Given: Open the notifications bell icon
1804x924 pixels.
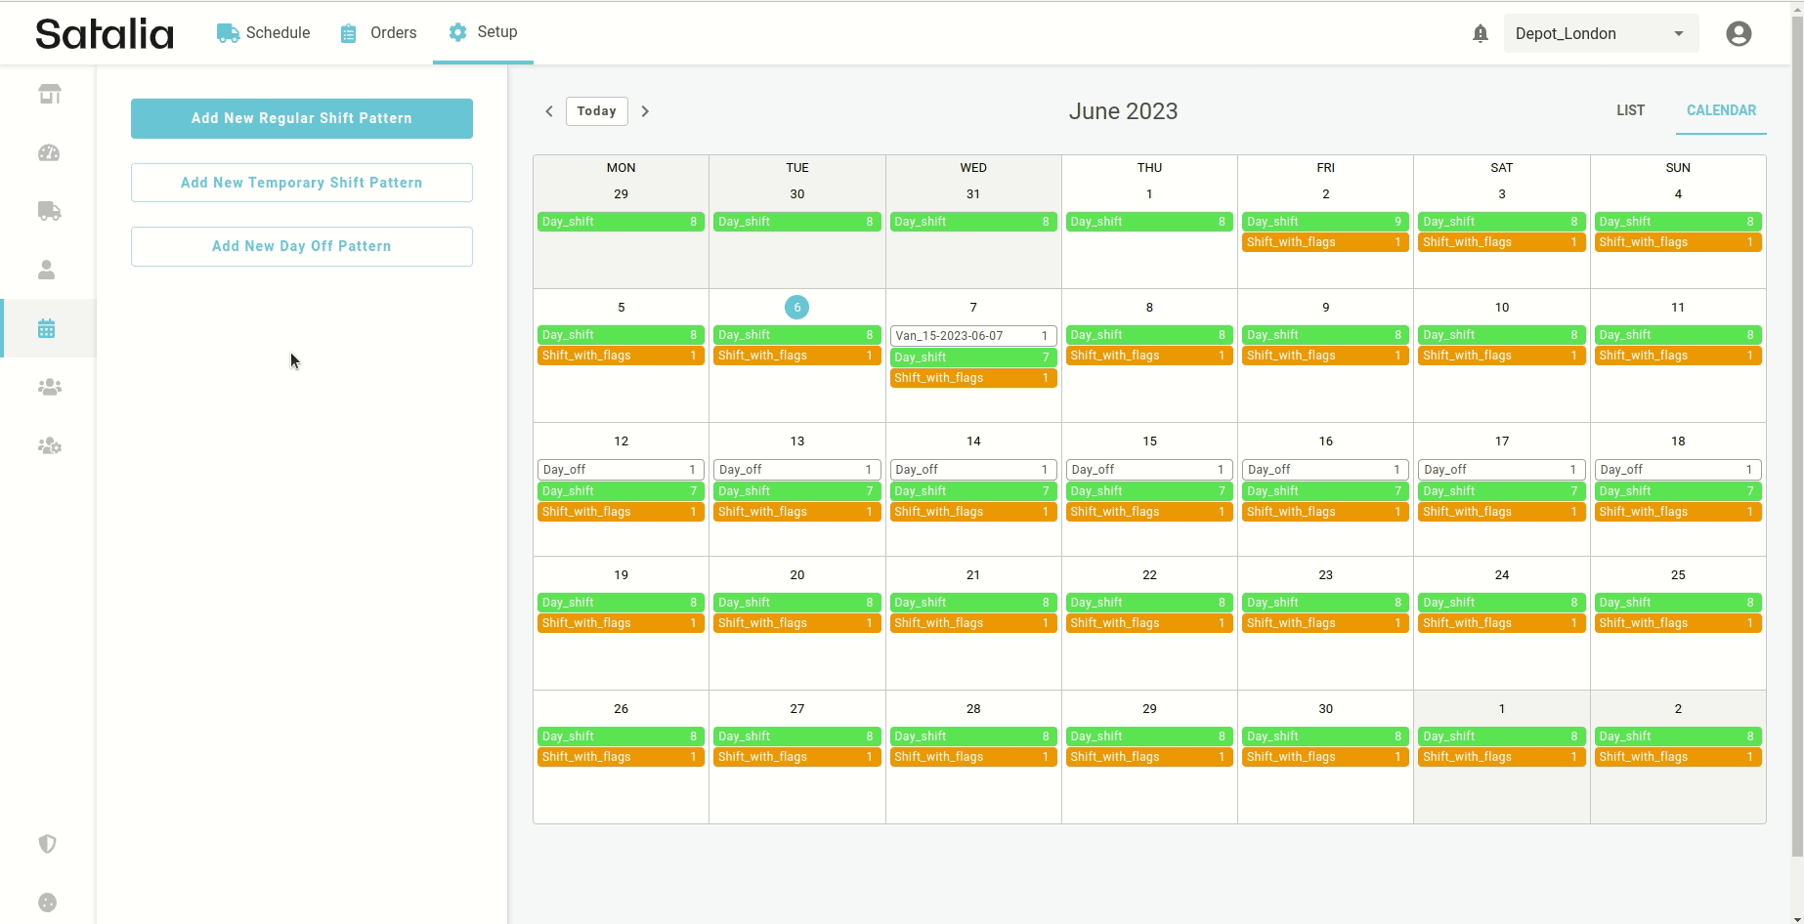Looking at the screenshot, I should point(1480,34).
